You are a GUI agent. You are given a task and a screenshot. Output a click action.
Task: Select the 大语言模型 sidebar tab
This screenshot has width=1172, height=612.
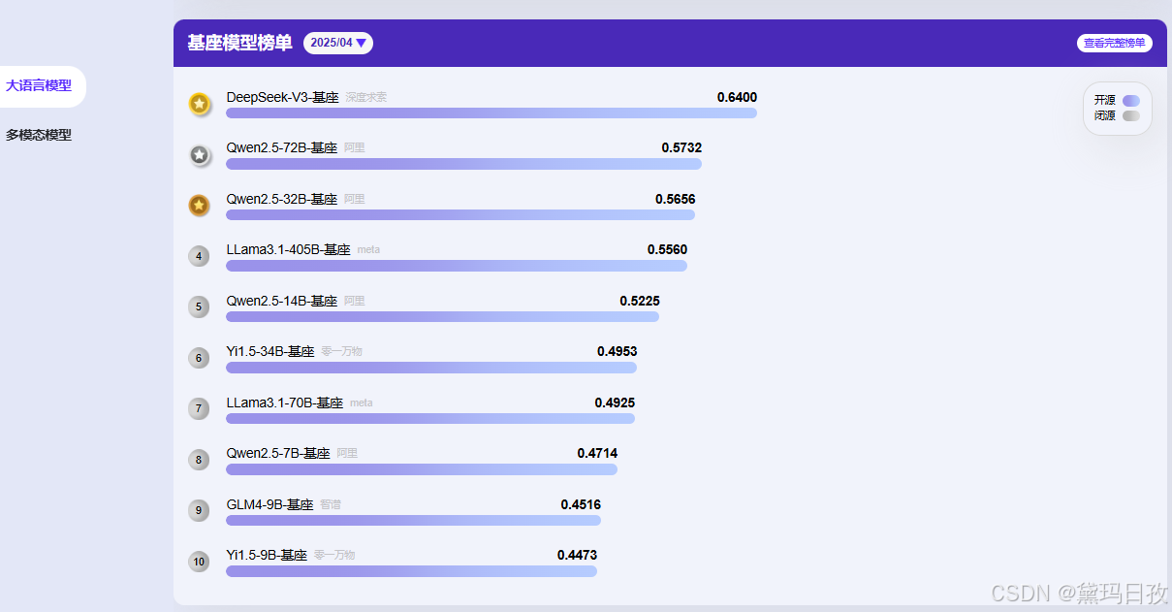(x=40, y=86)
